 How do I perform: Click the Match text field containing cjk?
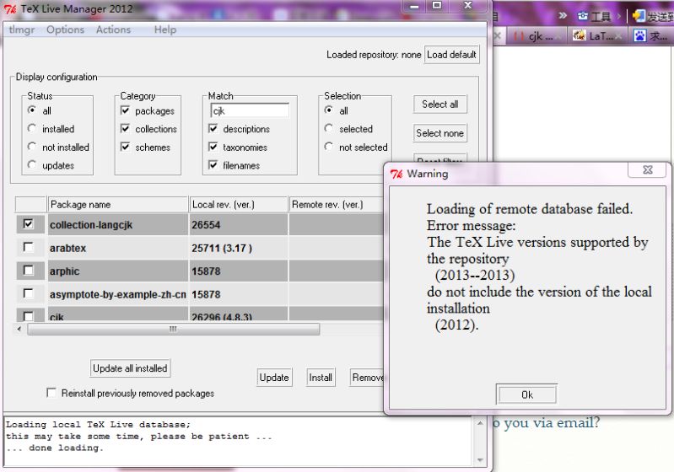pyautogui.click(x=250, y=110)
